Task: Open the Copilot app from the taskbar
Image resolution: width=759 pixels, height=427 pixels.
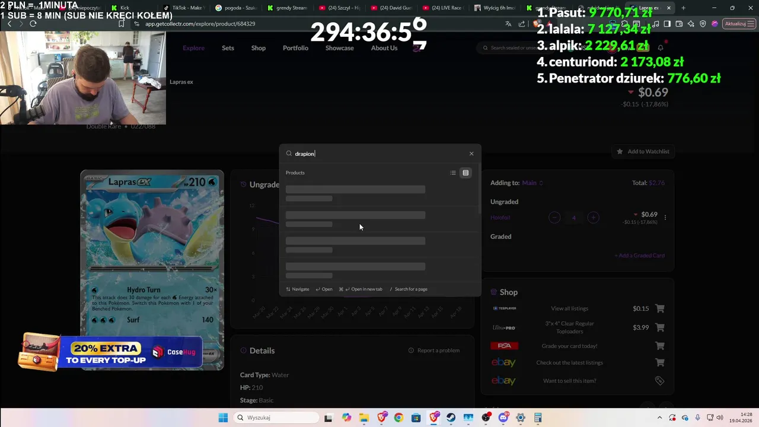Action: 346,418
